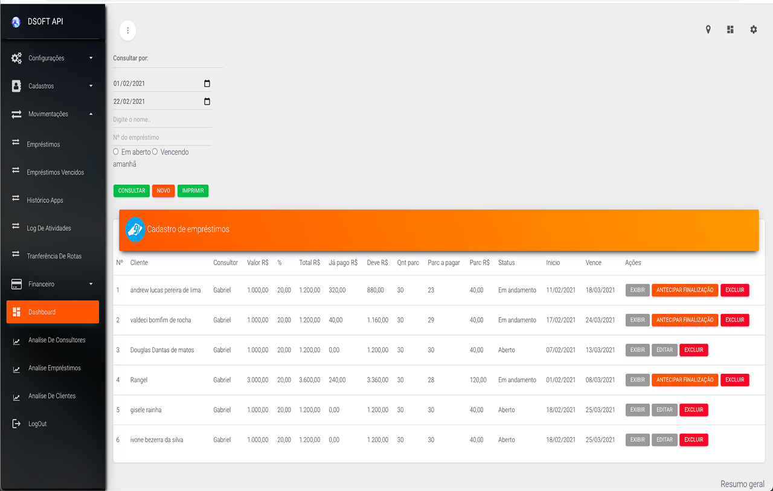Select the 'Em aberto' radio button

click(x=116, y=152)
